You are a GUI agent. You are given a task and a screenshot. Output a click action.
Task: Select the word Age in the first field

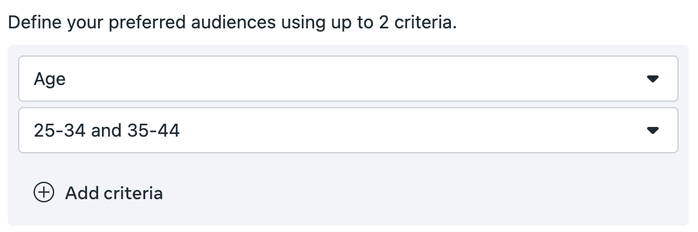click(x=50, y=79)
